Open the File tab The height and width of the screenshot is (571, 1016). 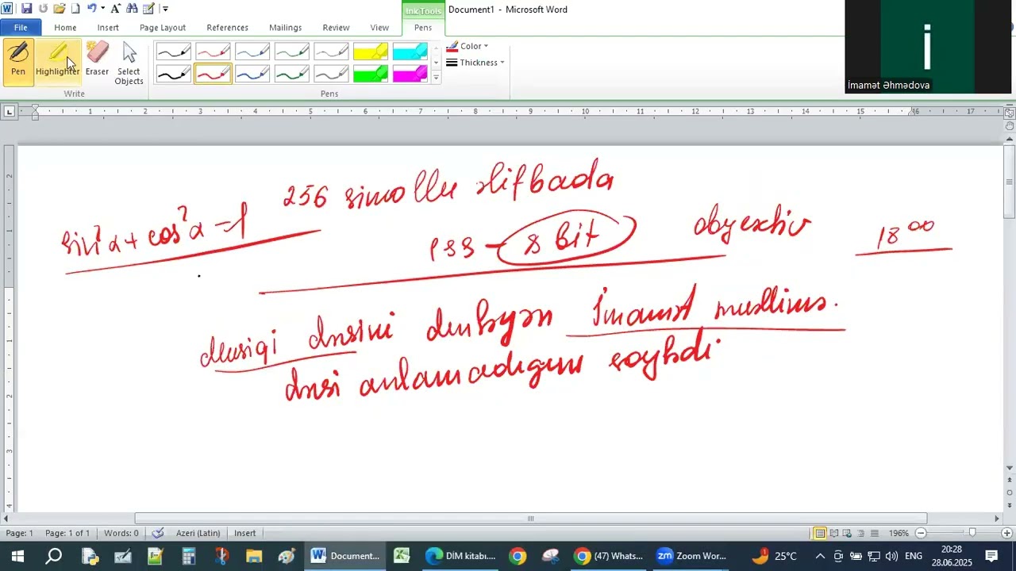21,28
